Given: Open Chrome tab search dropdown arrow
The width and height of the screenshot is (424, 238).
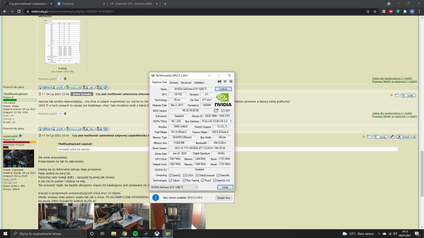Looking at the screenshot, I should click(x=389, y=4).
